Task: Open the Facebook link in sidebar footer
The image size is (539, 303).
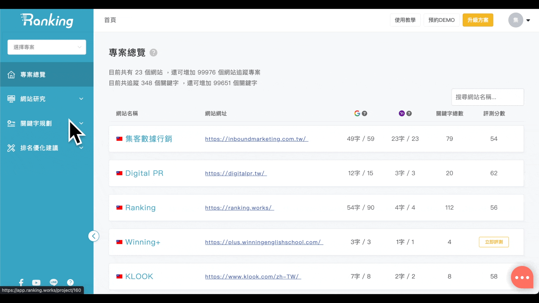Action: coord(21,282)
